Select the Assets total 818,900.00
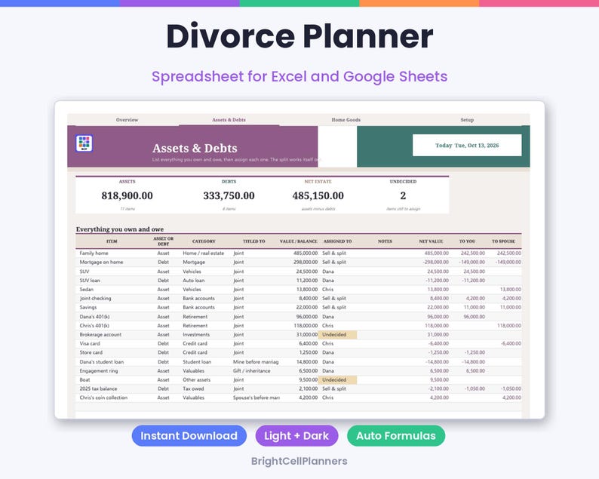The image size is (599, 479). point(127,195)
